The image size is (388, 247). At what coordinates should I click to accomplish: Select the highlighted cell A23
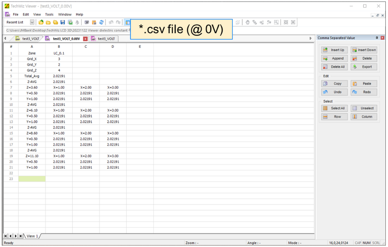(32, 179)
